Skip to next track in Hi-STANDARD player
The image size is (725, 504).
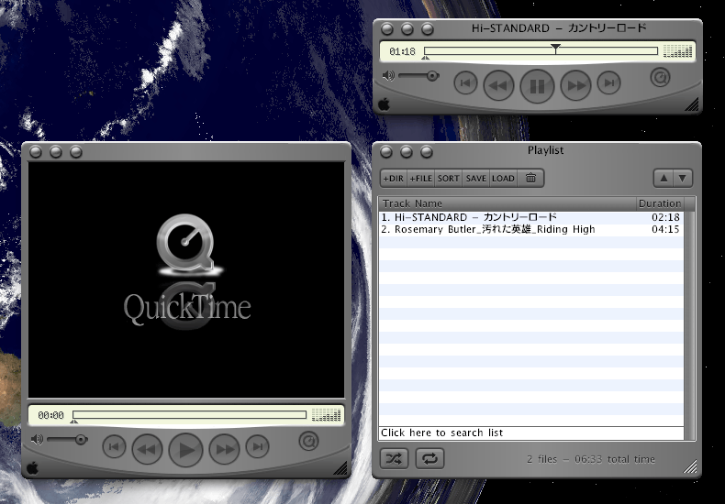(x=609, y=83)
